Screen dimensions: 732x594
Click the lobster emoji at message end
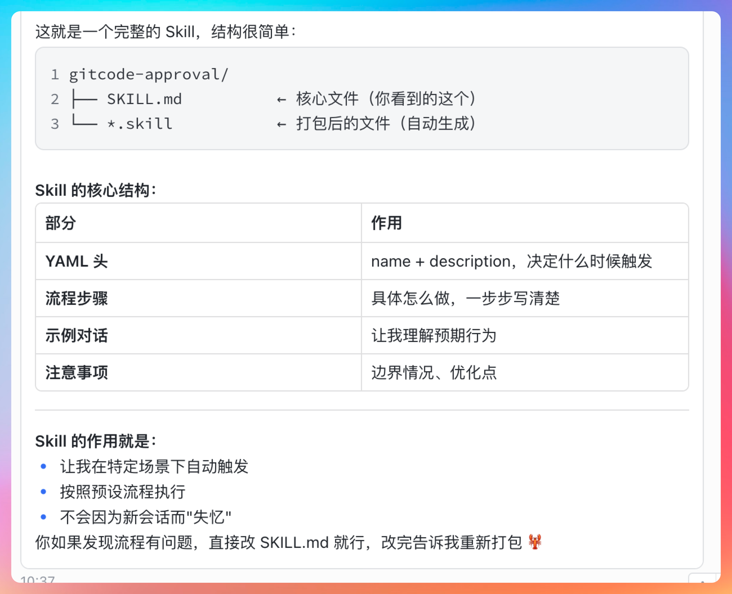coord(534,542)
